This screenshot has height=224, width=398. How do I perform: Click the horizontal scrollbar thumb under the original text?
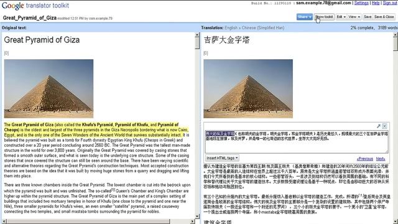pyautogui.click(x=88, y=222)
